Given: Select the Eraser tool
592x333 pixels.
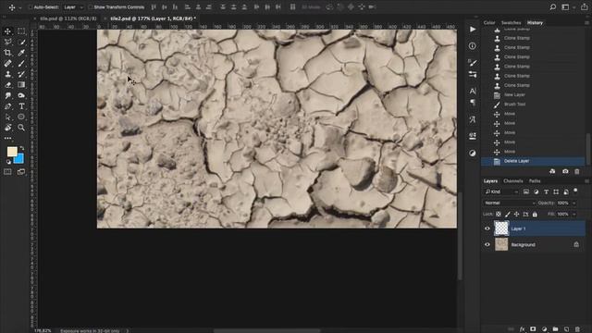Looking at the screenshot, I should point(7,85).
